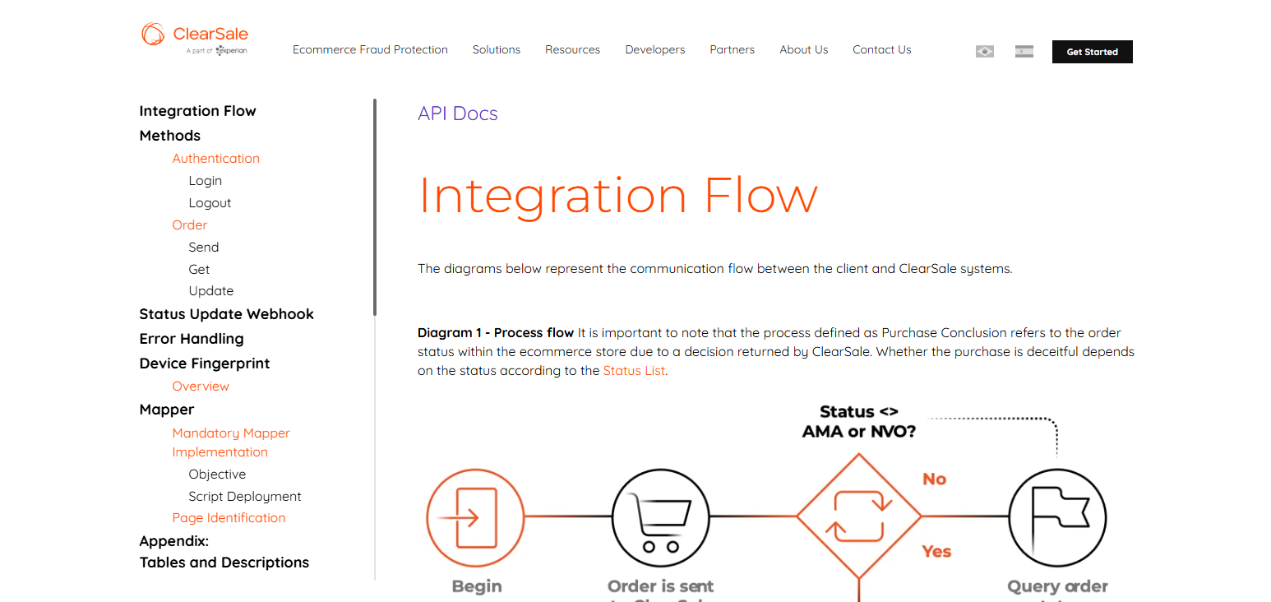Image resolution: width=1271 pixels, height=602 pixels.
Task: Open the ClearSale logo homepage
Action: pyautogui.click(x=195, y=39)
